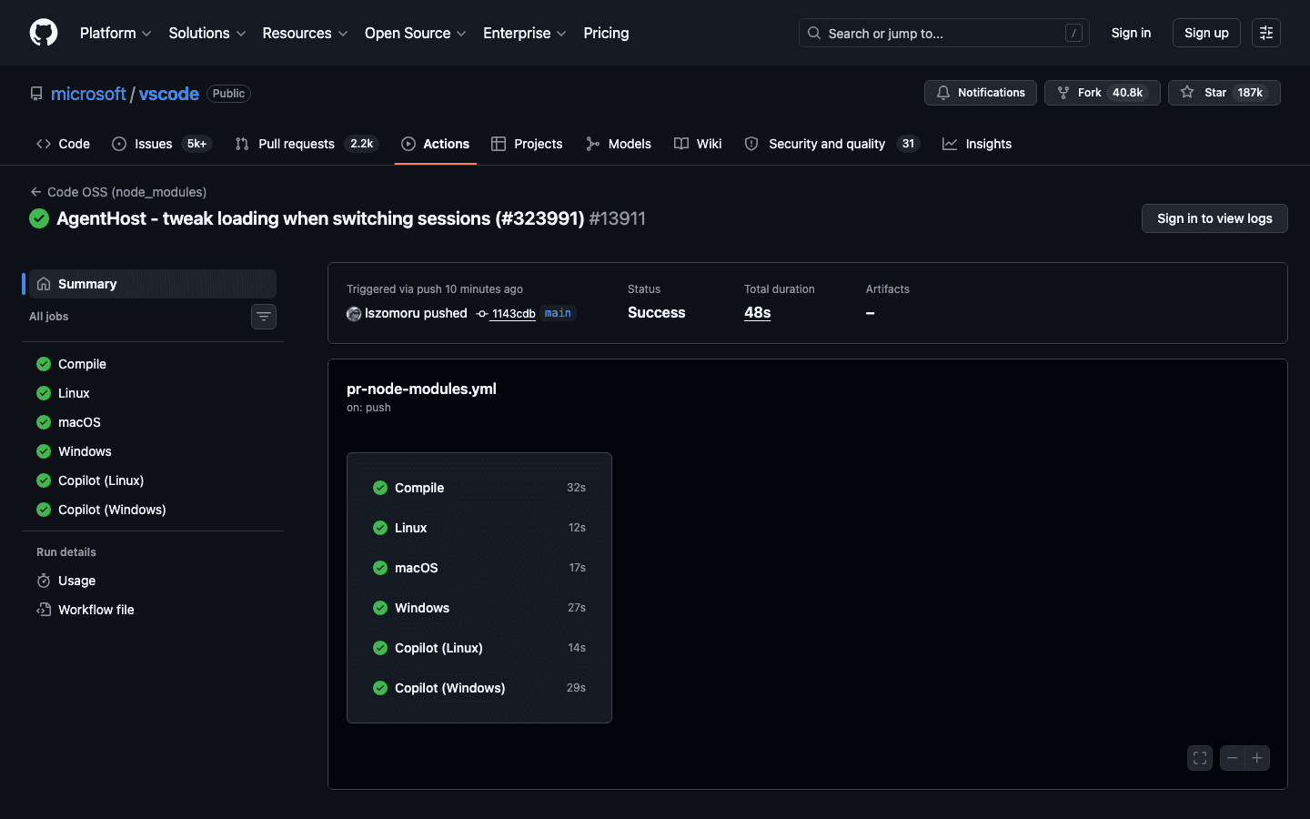Toggle fullscreen for the workflow graph
The width and height of the screenshot is (1310, 819).
pyautogui.click(x=1200, y=758)
